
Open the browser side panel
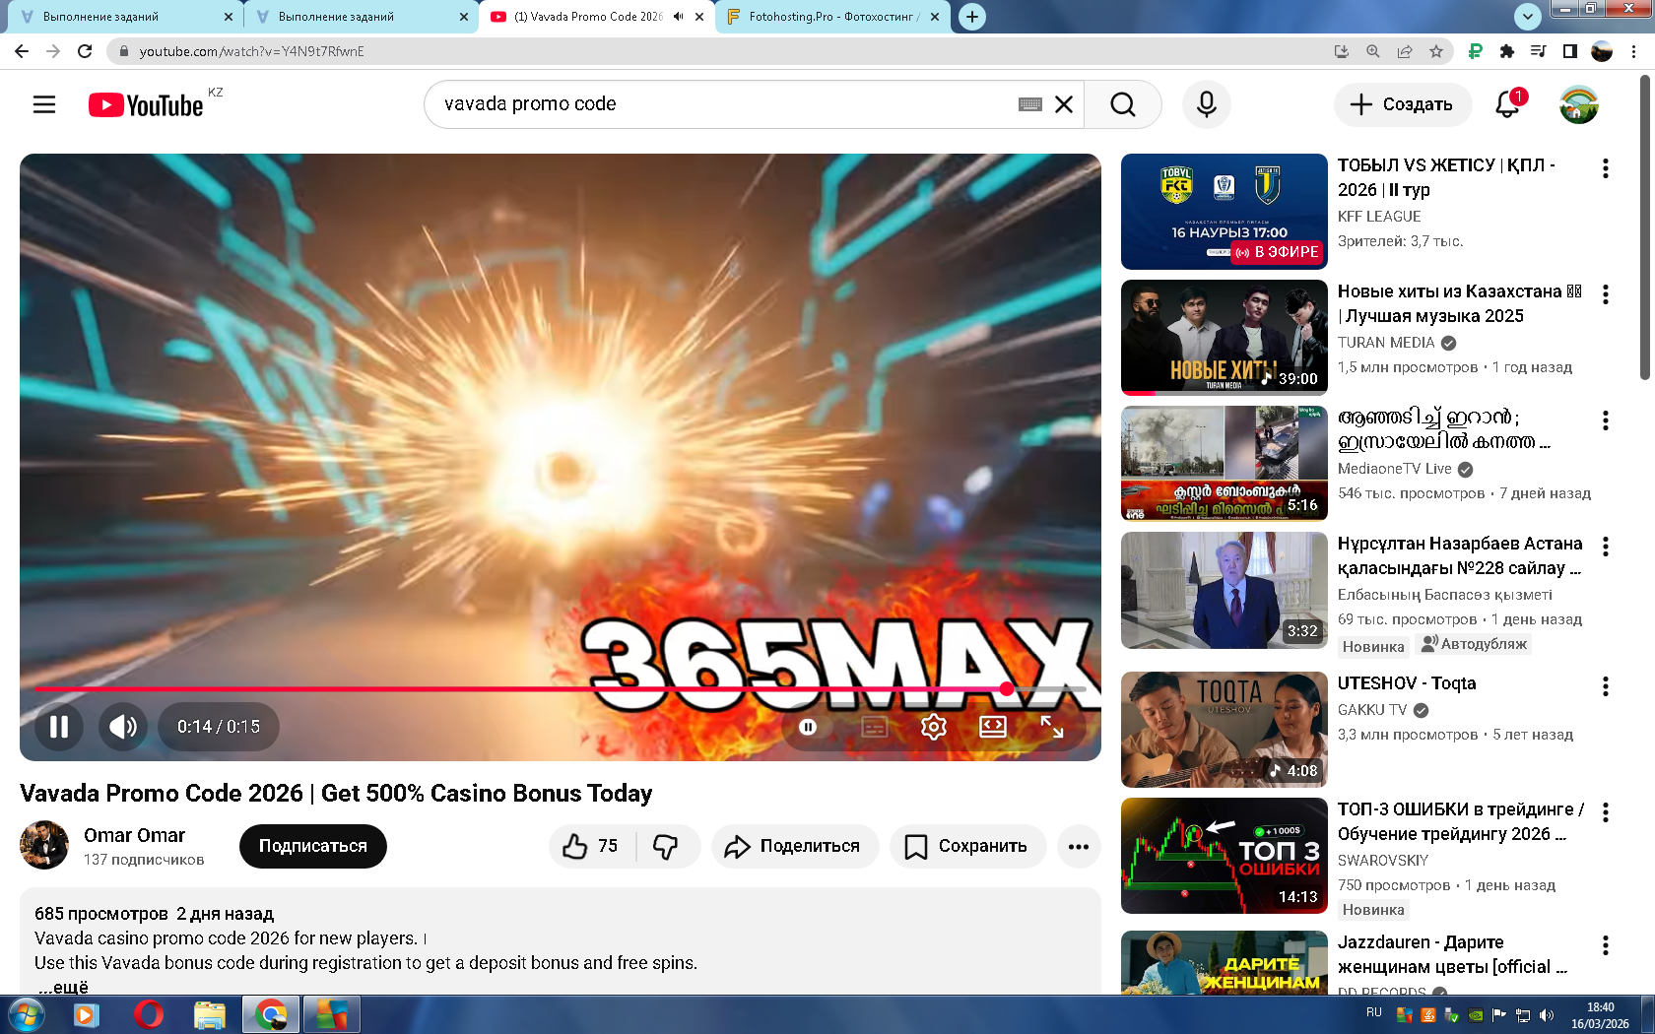[1570, 51]
